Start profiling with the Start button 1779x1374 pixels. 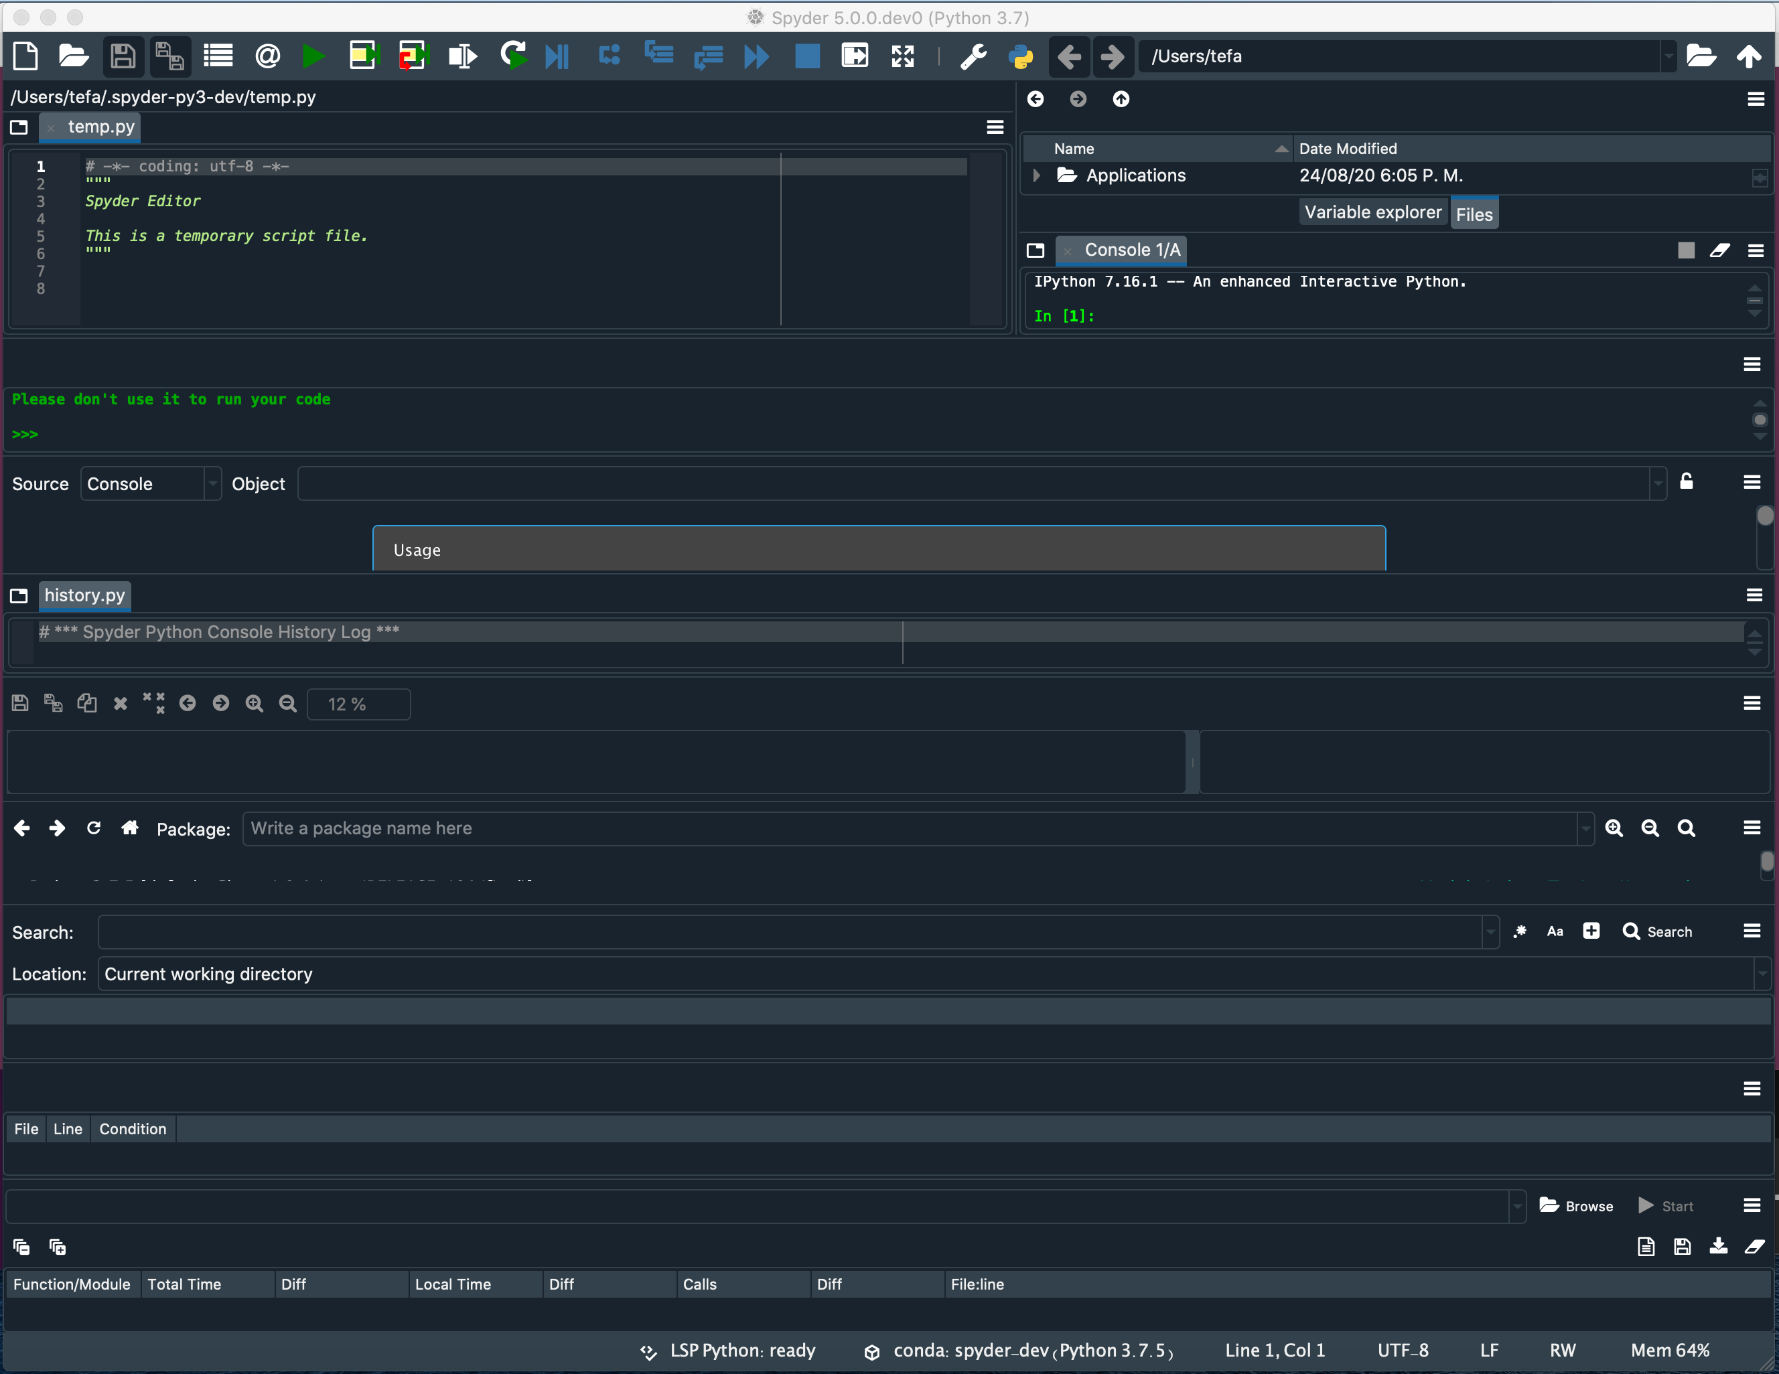[1666, 1205]
